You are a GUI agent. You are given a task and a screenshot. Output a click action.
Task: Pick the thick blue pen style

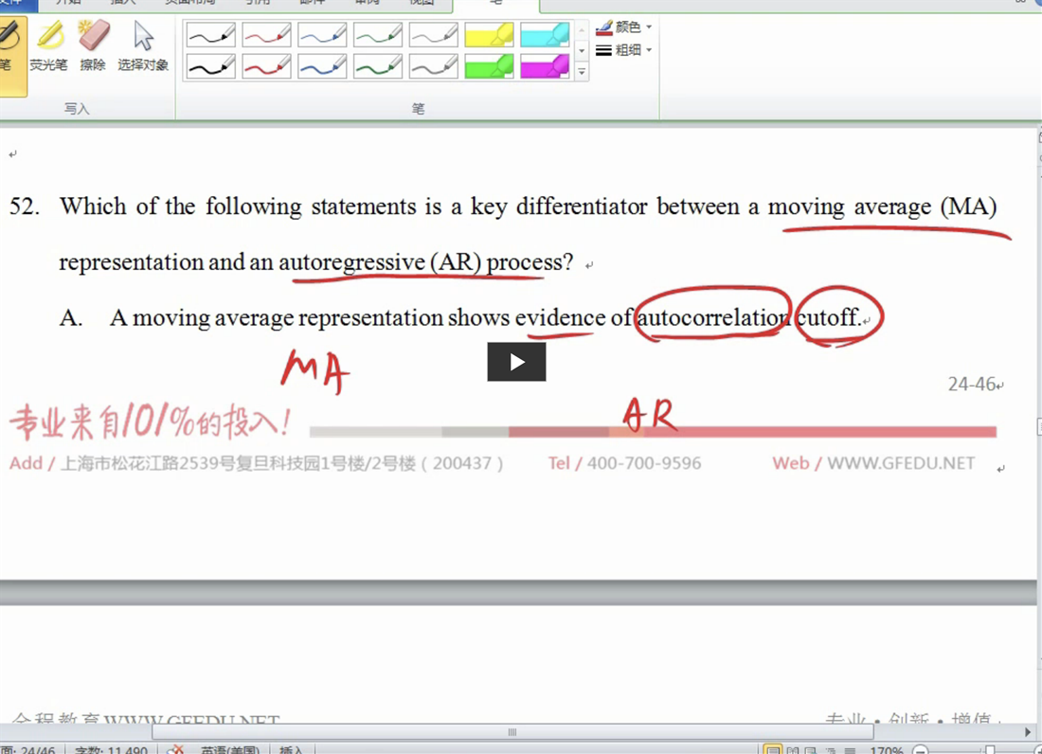coord(322,66)
